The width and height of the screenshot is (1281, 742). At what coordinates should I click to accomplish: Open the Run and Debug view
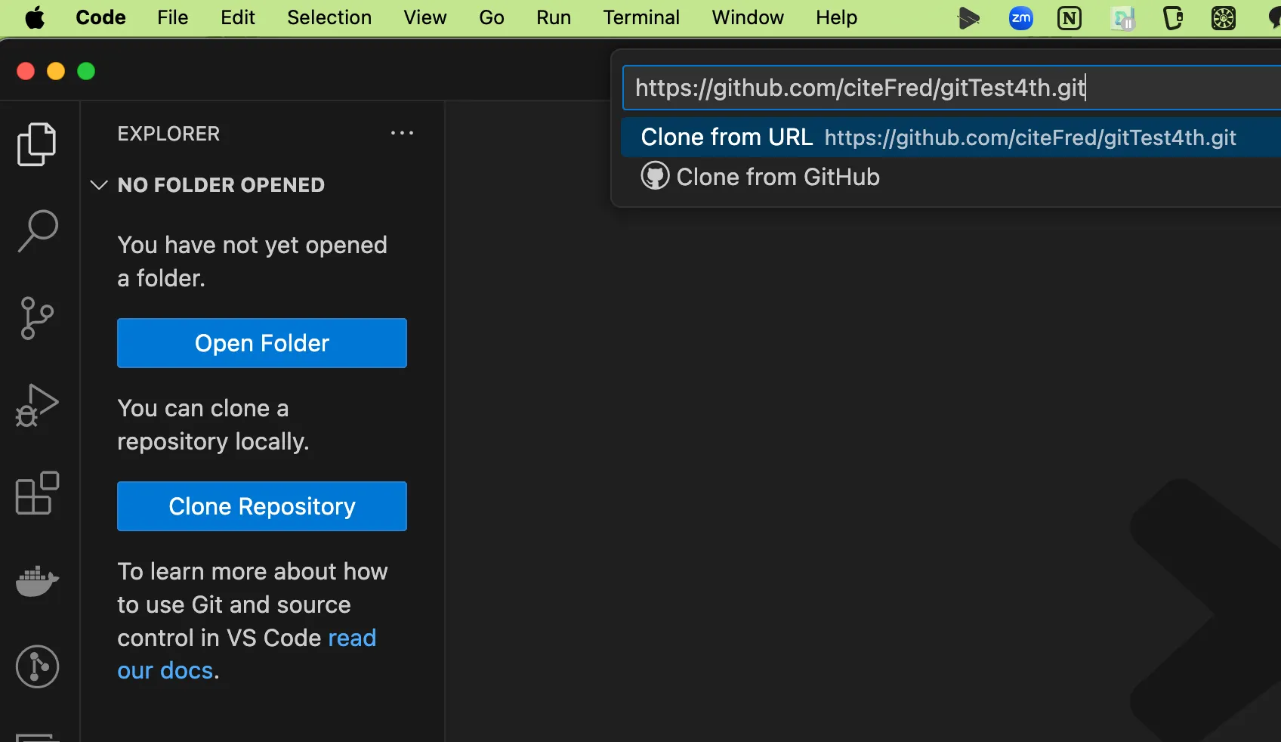tap(36, 406)
